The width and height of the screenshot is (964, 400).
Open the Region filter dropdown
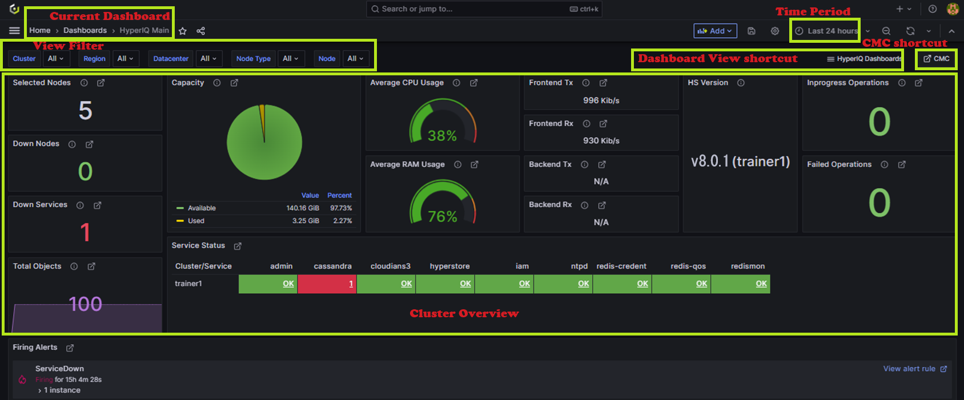[x=126, y=59]
